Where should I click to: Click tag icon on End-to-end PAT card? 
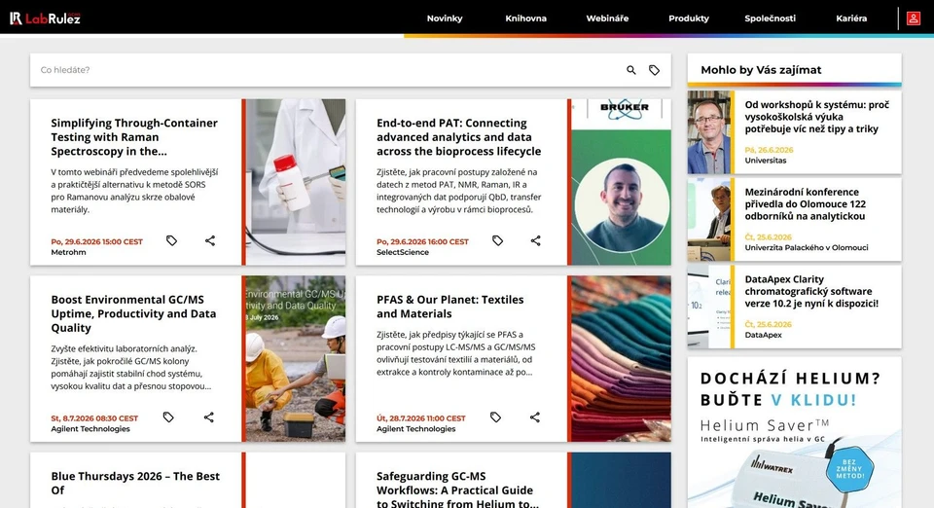tap(497, 240)
